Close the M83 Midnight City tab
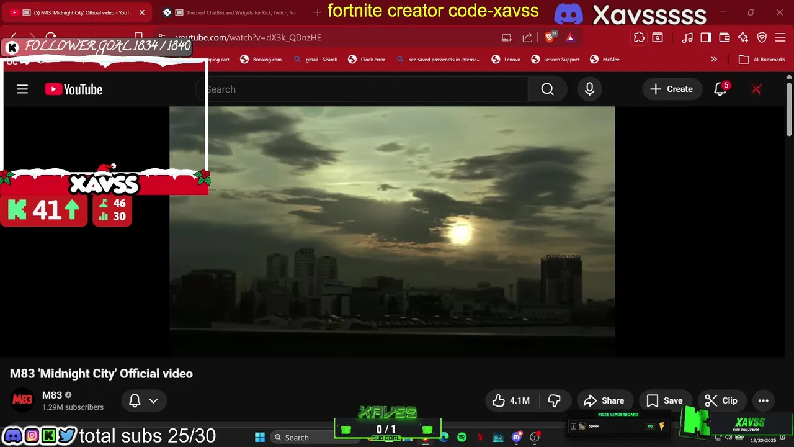This screenshot has width=794, height=447. tap(142, 12)
